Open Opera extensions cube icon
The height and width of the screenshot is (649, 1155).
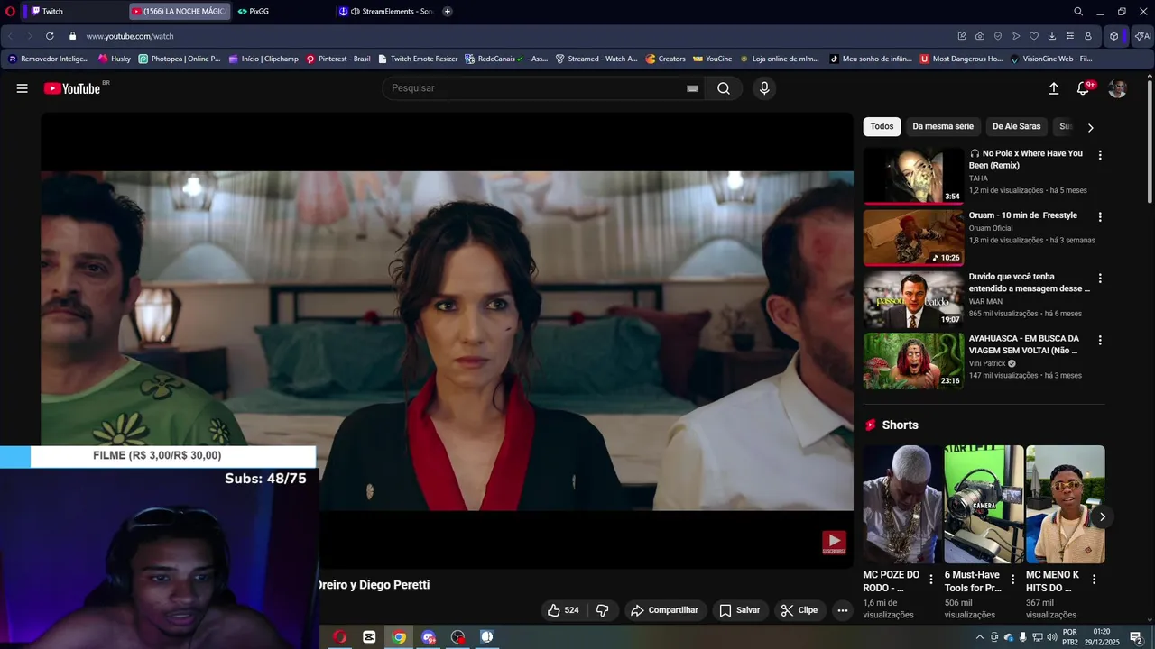tap(1114, 36)
